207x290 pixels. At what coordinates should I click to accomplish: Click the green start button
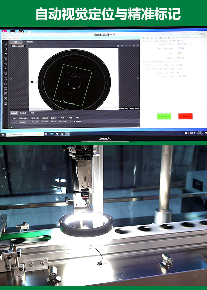point(164,117)
